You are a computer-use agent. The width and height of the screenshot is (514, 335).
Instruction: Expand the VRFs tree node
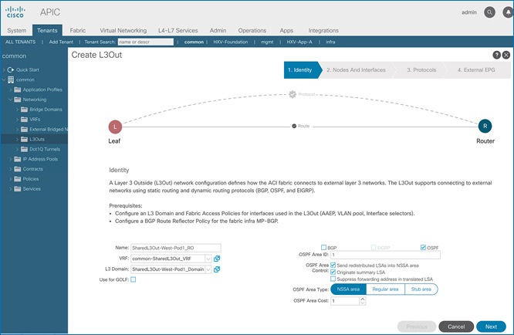(17, 120)
